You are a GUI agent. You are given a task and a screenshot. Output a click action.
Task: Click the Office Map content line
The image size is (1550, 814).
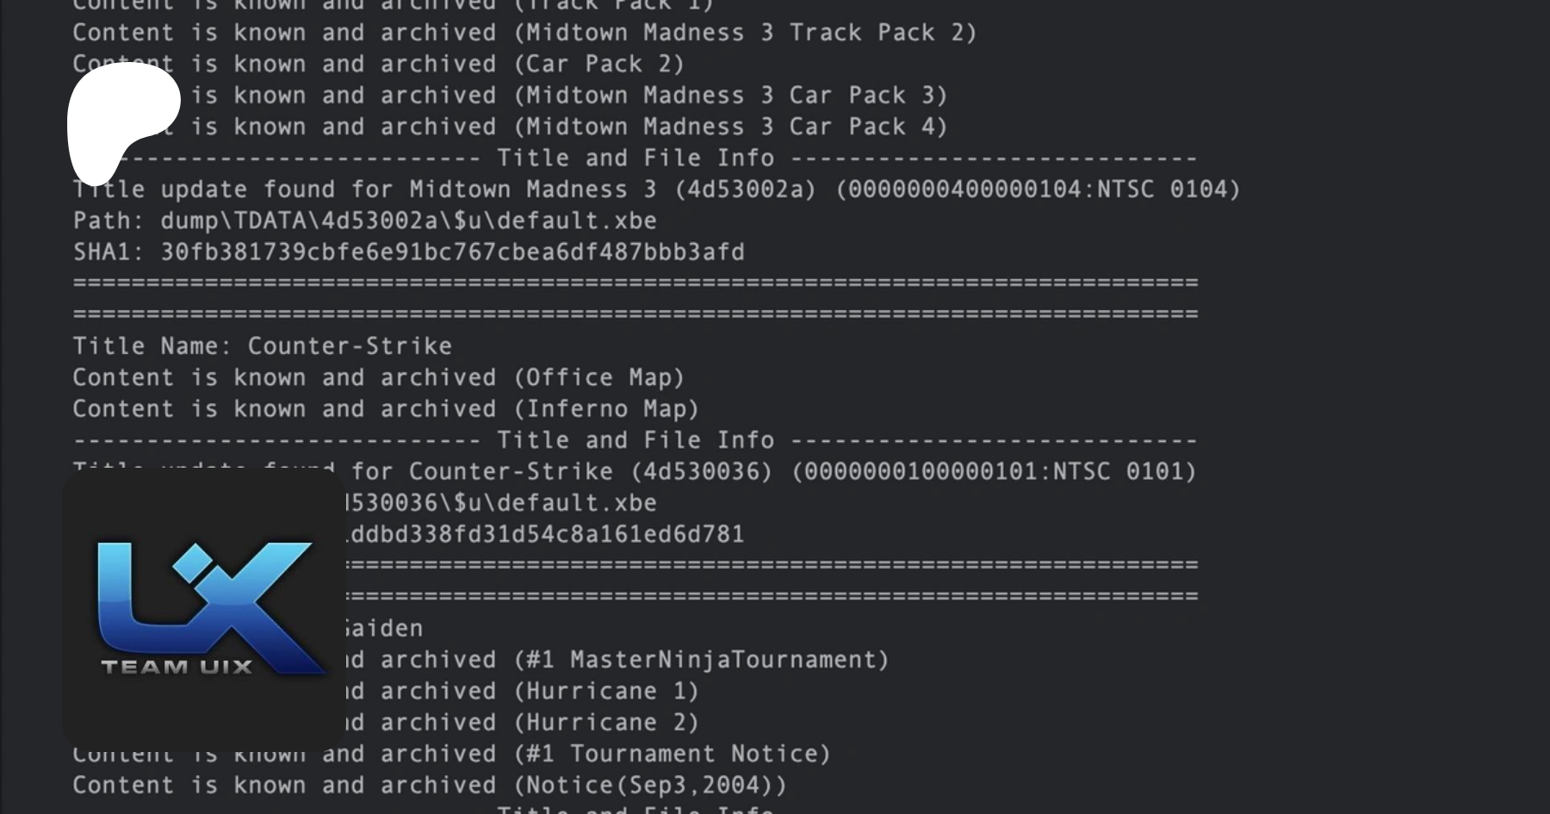378,377
